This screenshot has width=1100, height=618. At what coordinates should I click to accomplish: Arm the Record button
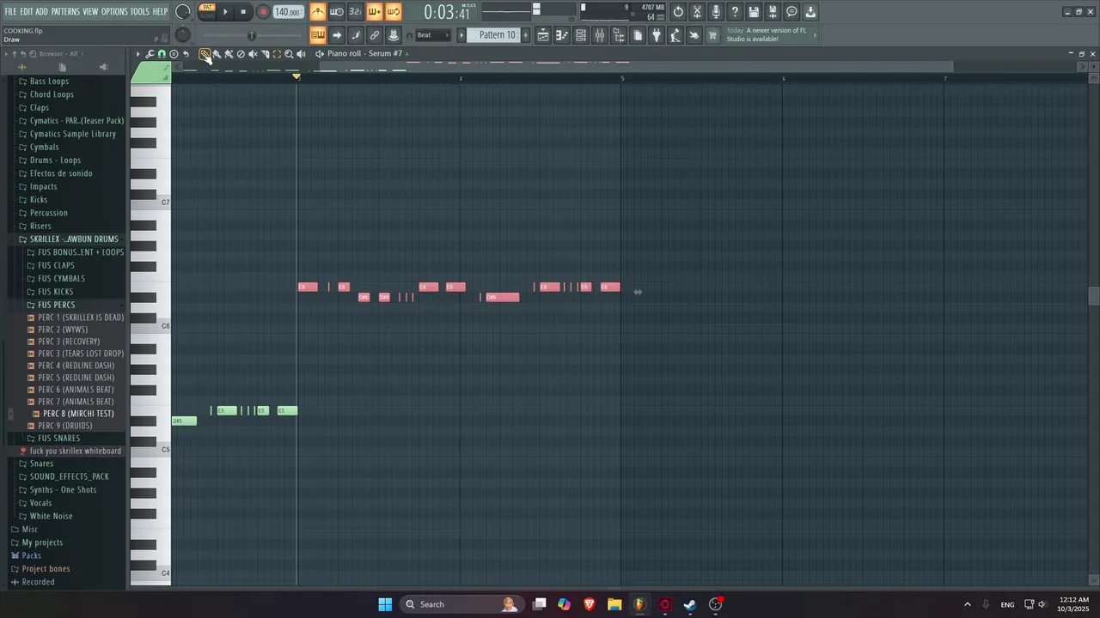pos(263,12)
